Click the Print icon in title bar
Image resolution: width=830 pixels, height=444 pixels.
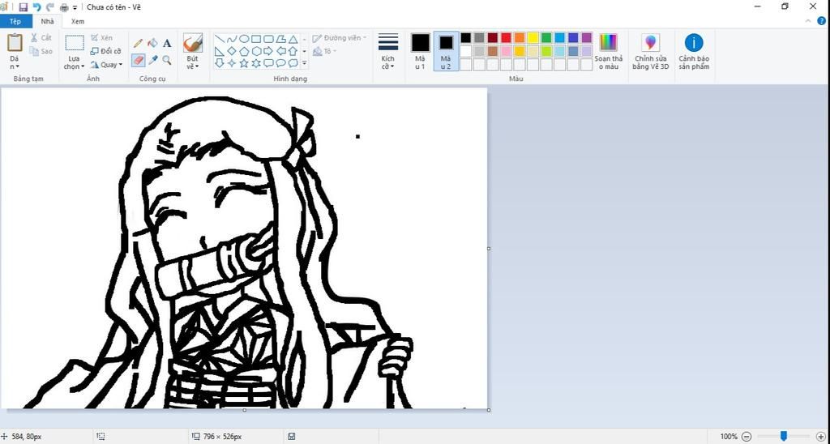point(65,7)
